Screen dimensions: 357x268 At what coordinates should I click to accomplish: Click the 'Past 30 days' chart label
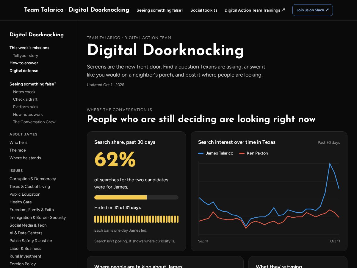329,143
